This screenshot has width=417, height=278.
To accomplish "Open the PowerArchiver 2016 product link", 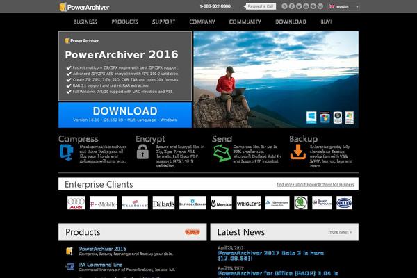I will (103, 249).
